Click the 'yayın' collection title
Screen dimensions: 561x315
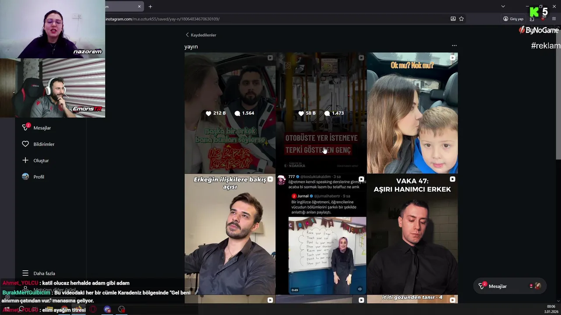click(191, 46)
